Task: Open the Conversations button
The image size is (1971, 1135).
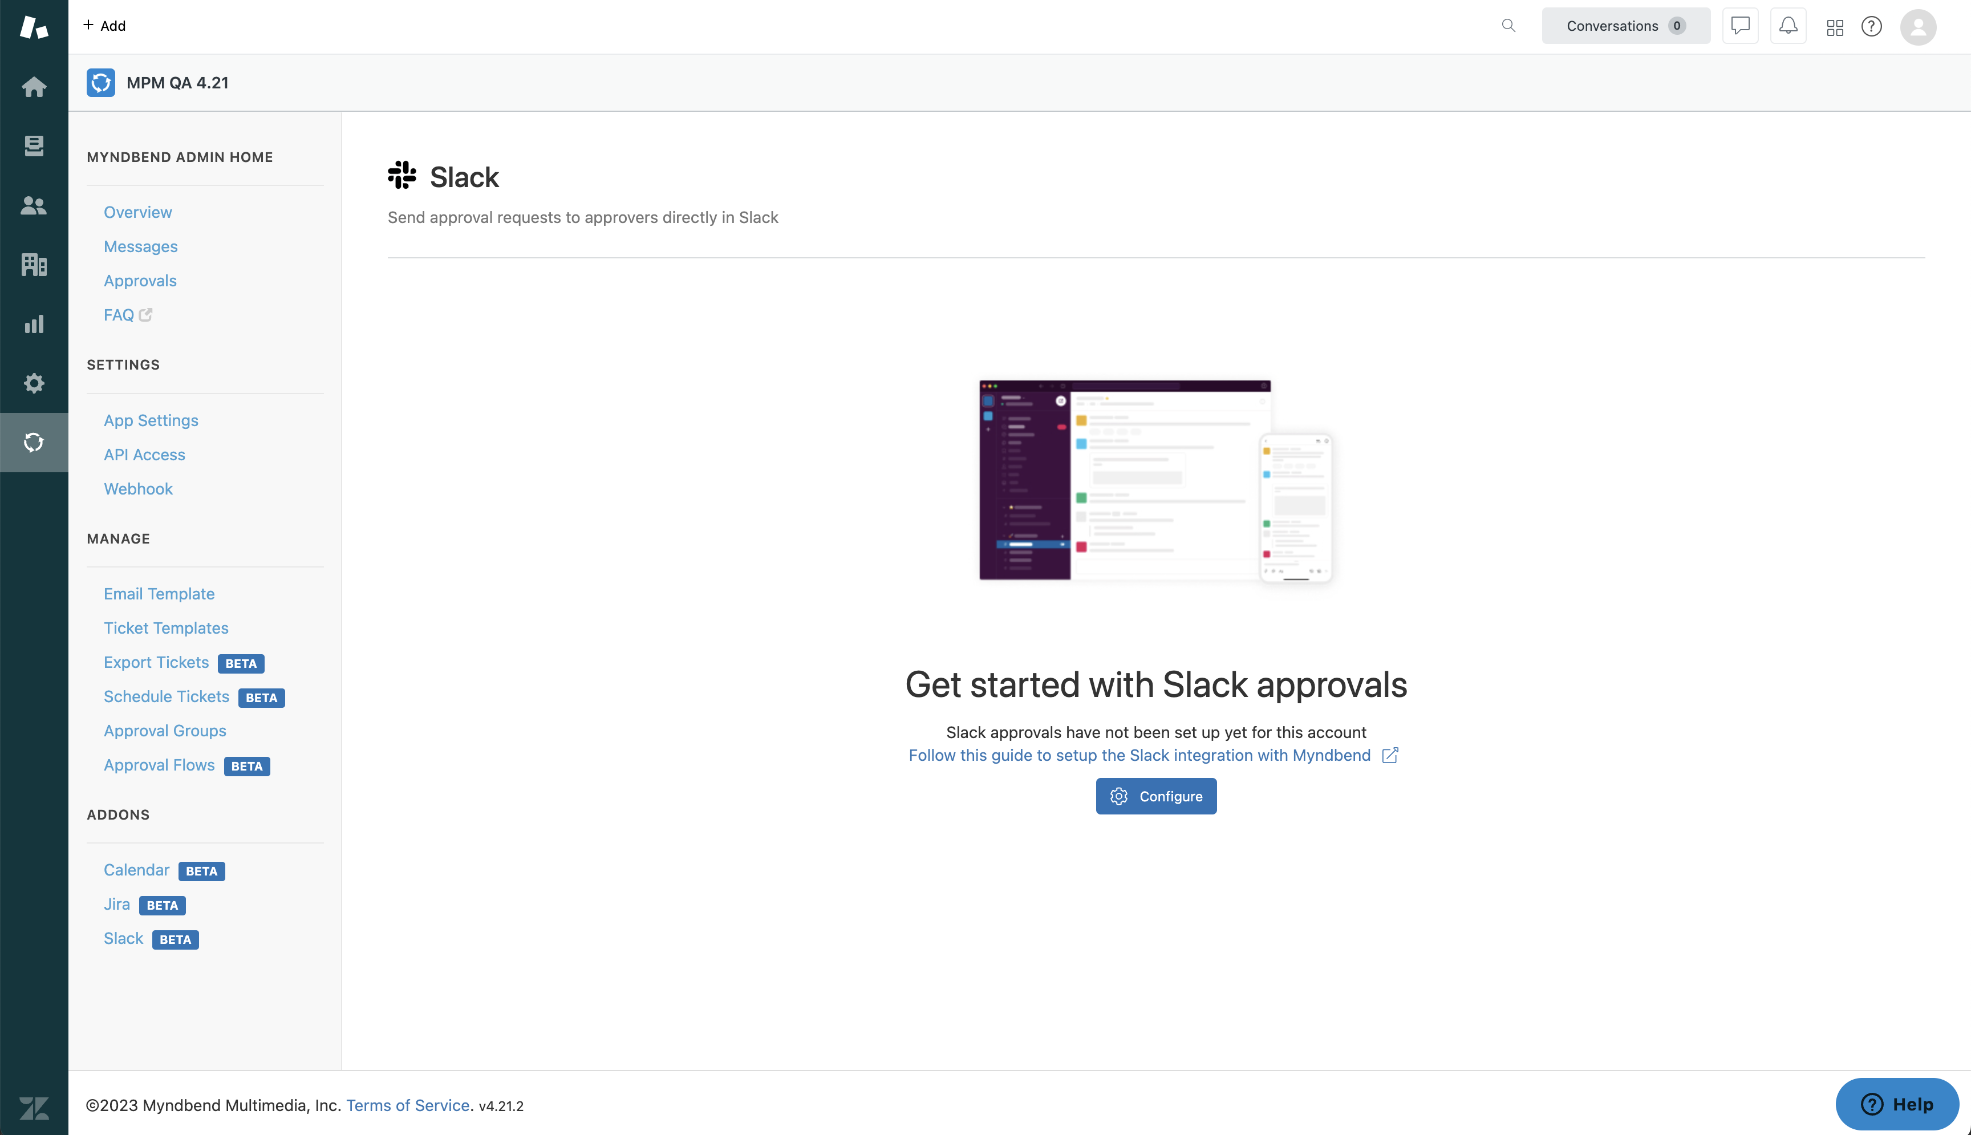Action: (x=1626, y=26)
